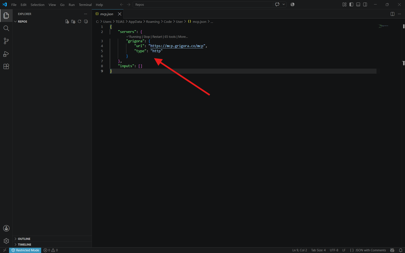Image resolution: width=405 pixels, height=253 pixels.
Task: Toggle the secondary side bar visibility
Action: click(365, 5)
